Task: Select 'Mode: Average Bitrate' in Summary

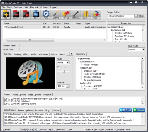Action: [94, 74]
